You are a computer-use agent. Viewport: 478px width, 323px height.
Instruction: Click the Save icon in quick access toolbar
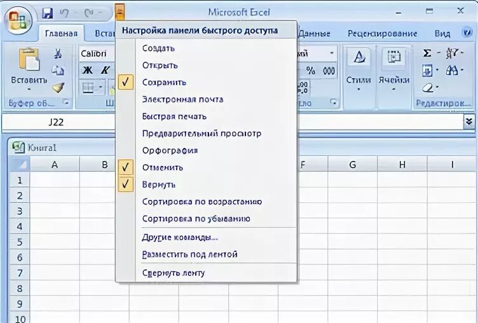pyautogui.click(x=48, y=13)
